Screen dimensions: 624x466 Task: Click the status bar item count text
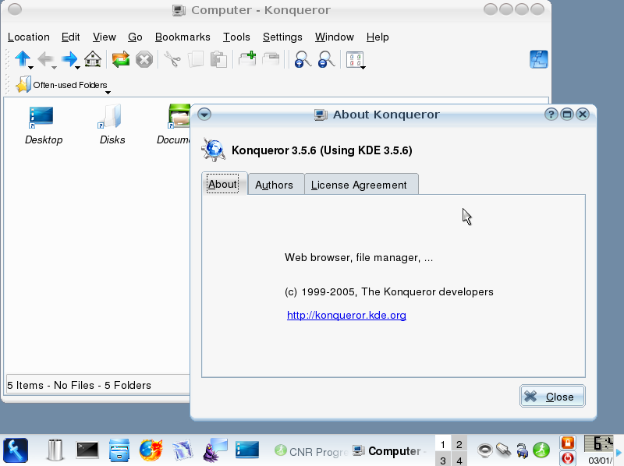(80, 385)
